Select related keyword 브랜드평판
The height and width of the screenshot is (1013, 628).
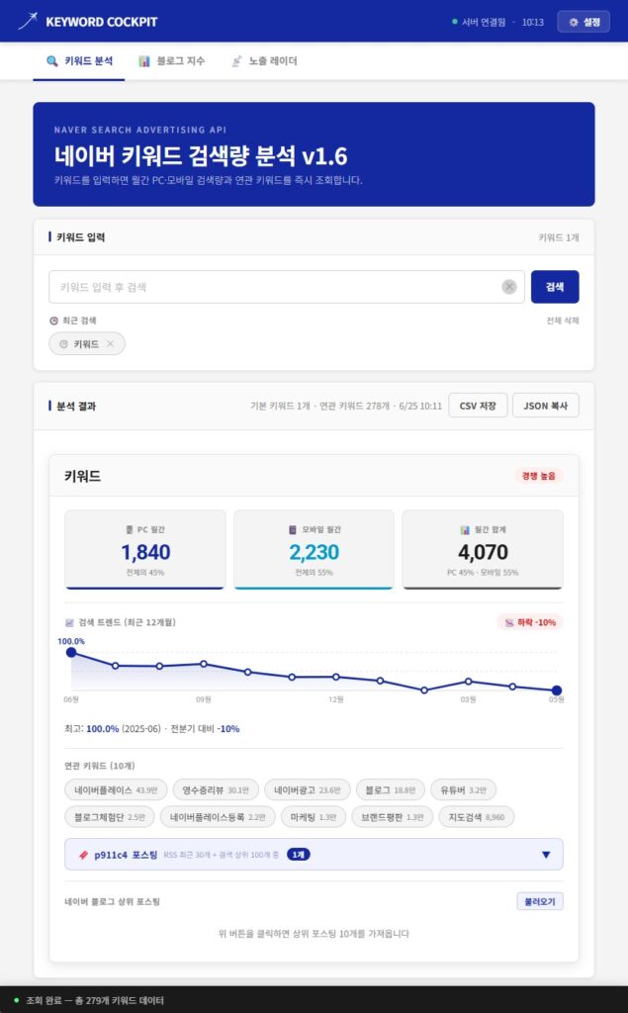tap(393, 816)
